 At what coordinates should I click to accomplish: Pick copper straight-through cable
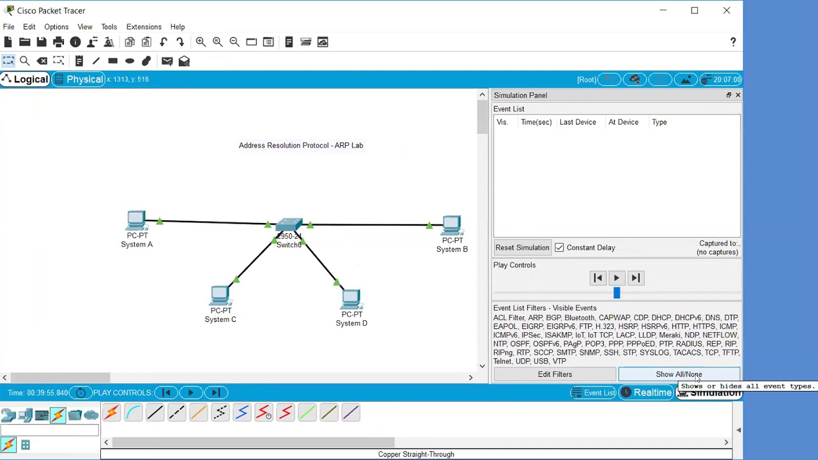pos(155,413)
